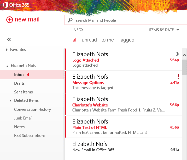Screen dimensions: 187x160
Task: Click the scroll up arrow in message list
Action: pyautogui.click(x=184, y=55)
